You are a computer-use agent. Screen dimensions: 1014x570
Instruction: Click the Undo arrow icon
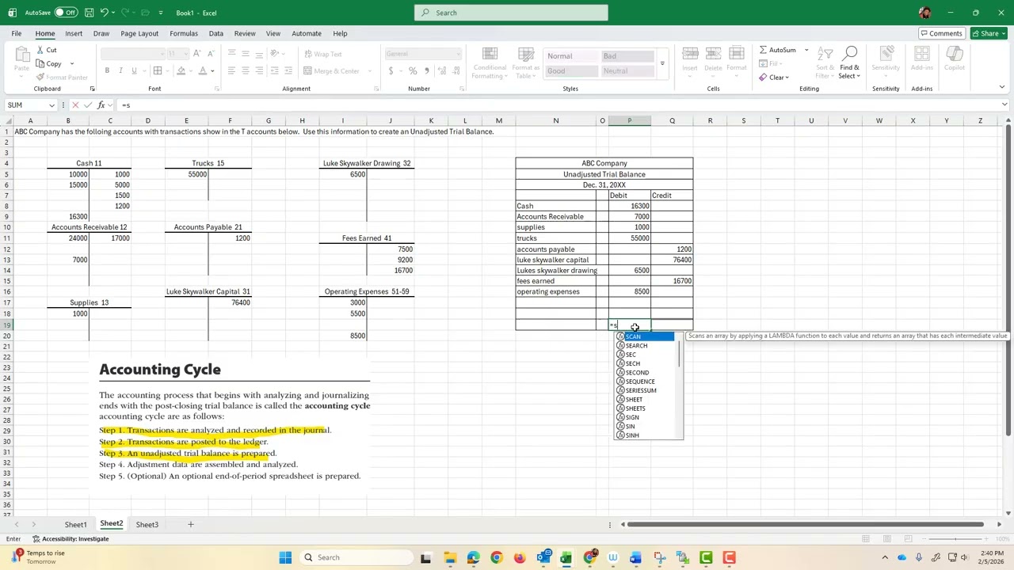coord(104,13)
